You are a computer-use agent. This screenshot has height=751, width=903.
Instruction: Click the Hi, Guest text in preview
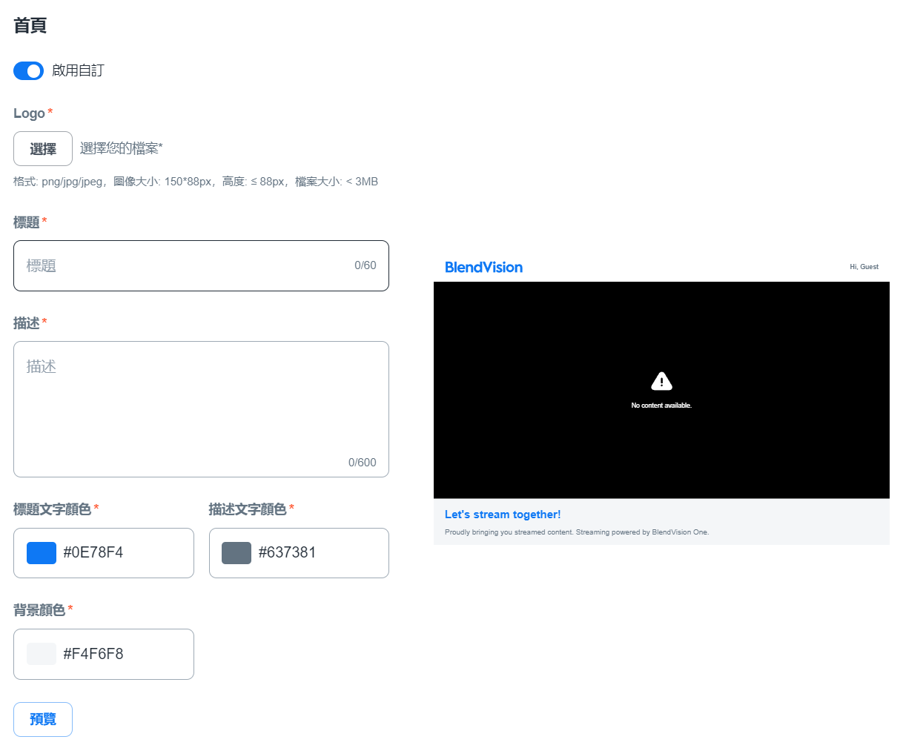pos(864,267)
